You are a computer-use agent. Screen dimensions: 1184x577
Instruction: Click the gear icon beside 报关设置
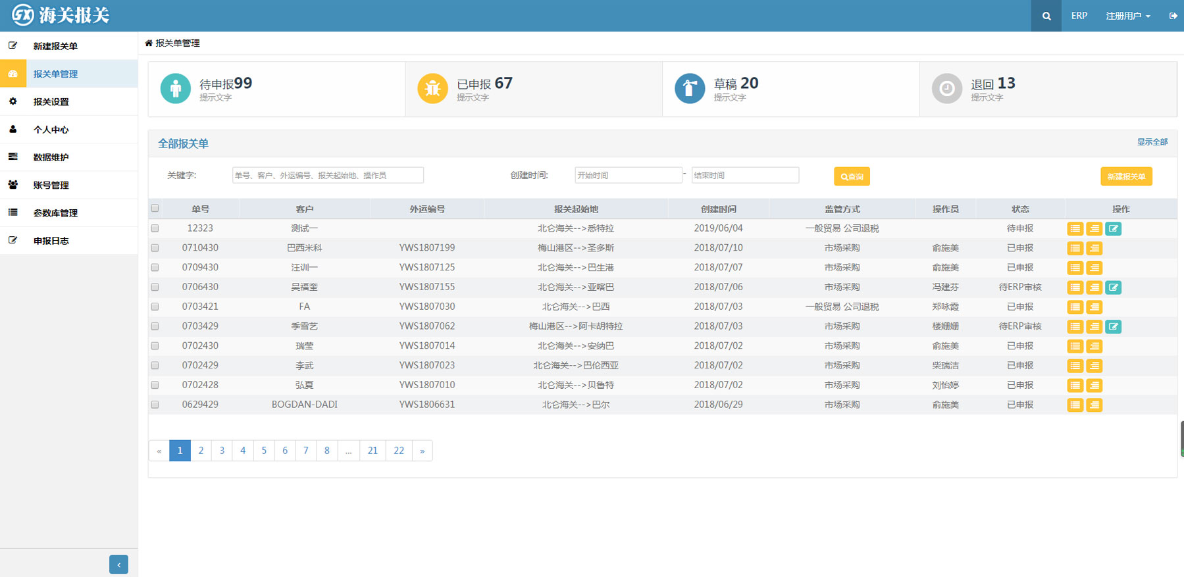[x=13, y=101]
